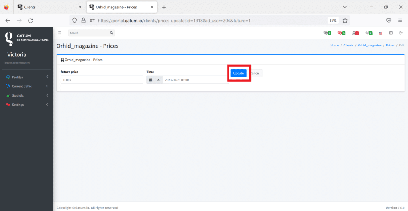This screenshot has width=408, height=211.
Task: Click the 'Orhid_magazine - Prices' page heading
Action: point(87,46)
